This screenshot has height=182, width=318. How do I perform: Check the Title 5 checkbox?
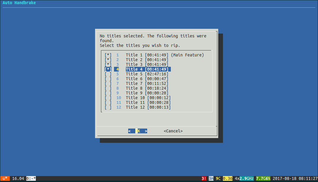108,74
